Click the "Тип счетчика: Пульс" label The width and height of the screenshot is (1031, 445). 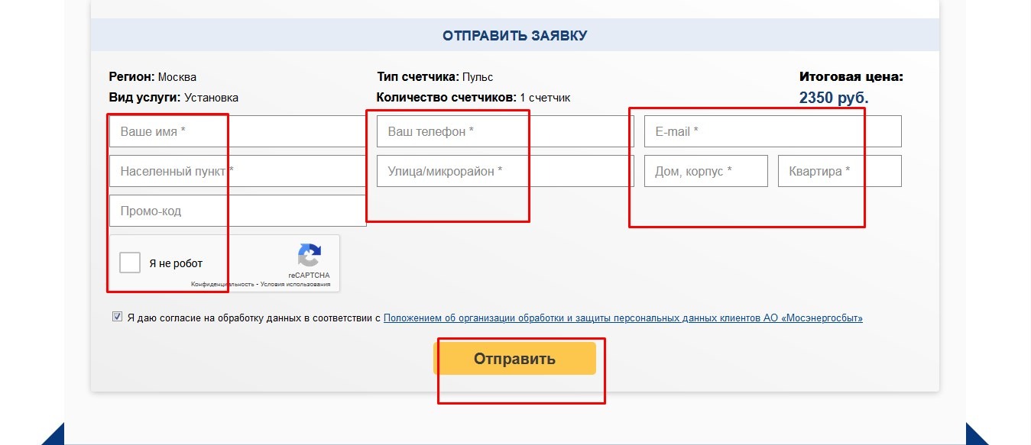(435, 77)
